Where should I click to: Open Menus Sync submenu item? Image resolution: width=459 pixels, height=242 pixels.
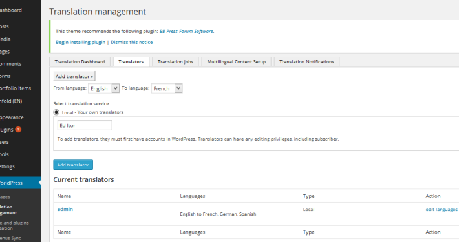(10, 238)
